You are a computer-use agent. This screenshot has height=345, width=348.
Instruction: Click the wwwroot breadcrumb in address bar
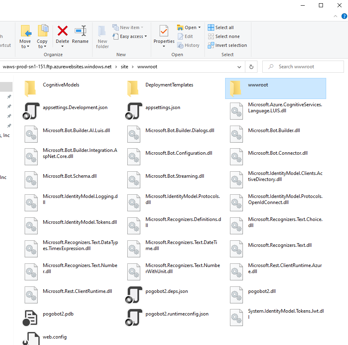pos(147,67)
